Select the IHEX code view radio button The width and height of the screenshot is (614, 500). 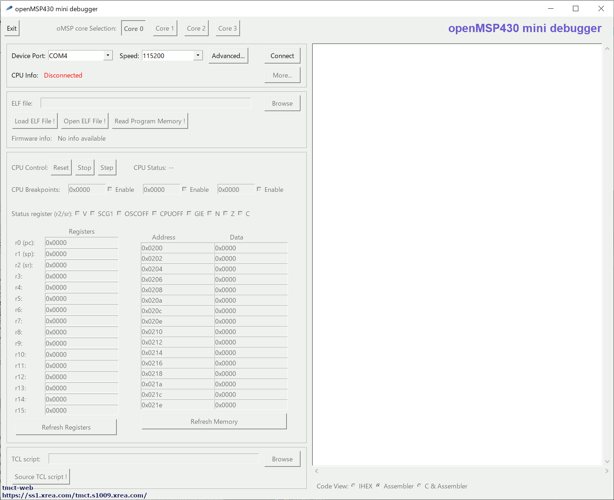click(x=353, y=486)
